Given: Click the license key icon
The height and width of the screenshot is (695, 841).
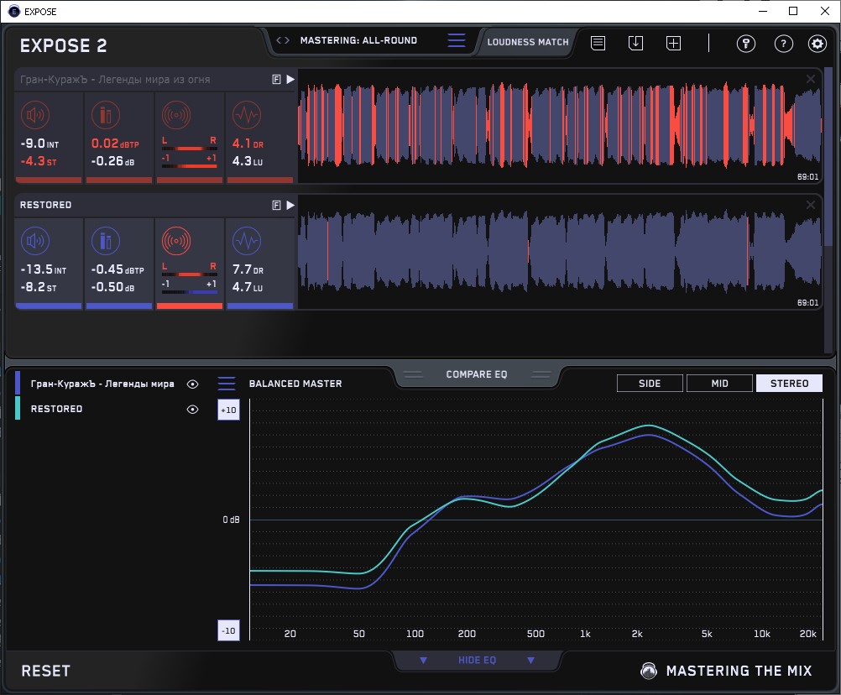Looking at the screenshot, I should (x=746, y=44).
